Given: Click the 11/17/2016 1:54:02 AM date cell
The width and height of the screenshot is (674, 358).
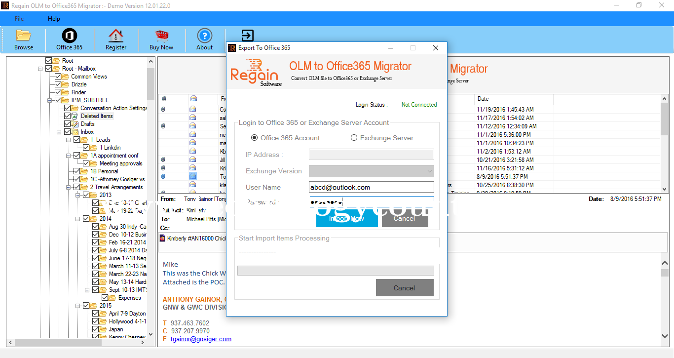Looking at the screenshot, I should tap(505, 118).
